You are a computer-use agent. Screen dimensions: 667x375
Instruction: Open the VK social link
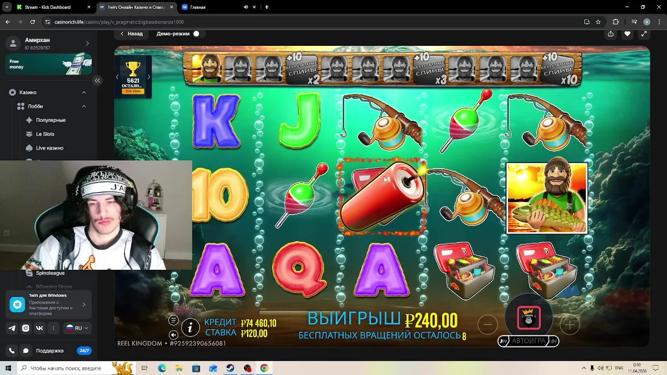tap(40, 328)
